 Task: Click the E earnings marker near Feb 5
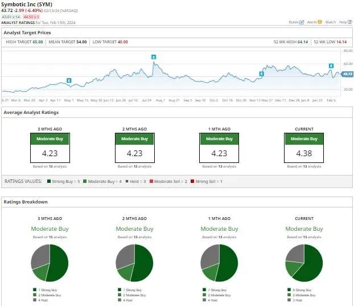click(x=331, y=66)
